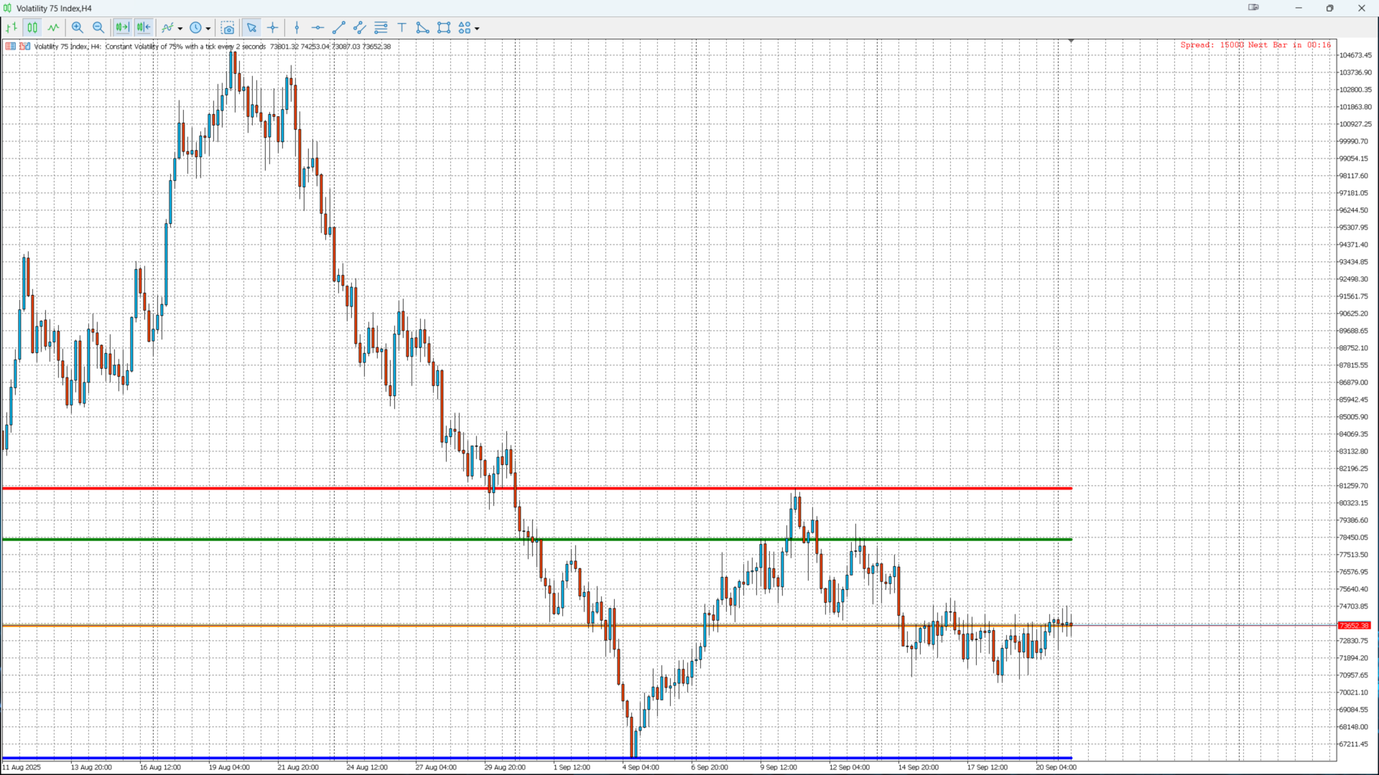This screenshot has width=1379, height=775.
Task: Switch to line chart display
Action: click(x=53, y=28)
